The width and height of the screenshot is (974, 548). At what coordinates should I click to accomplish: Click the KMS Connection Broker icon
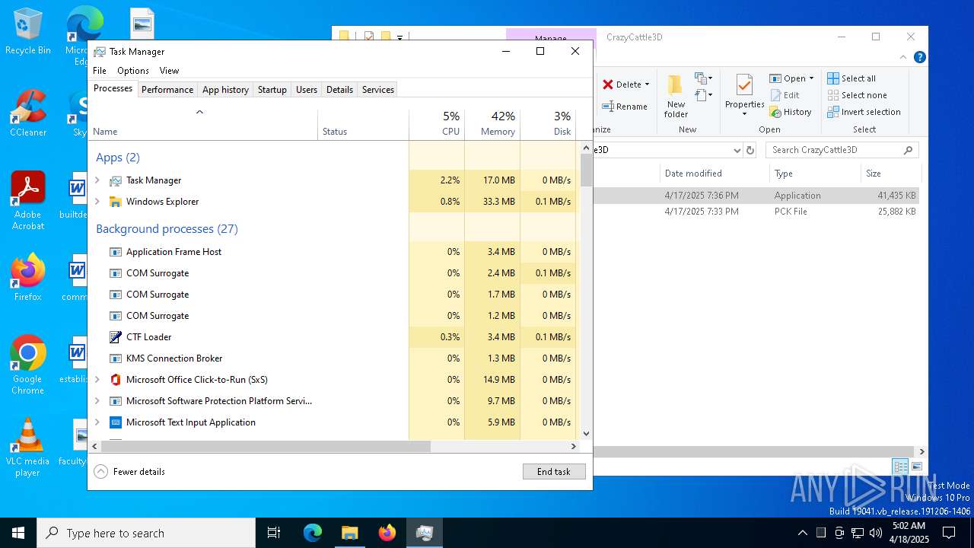[x=116, y=358]
